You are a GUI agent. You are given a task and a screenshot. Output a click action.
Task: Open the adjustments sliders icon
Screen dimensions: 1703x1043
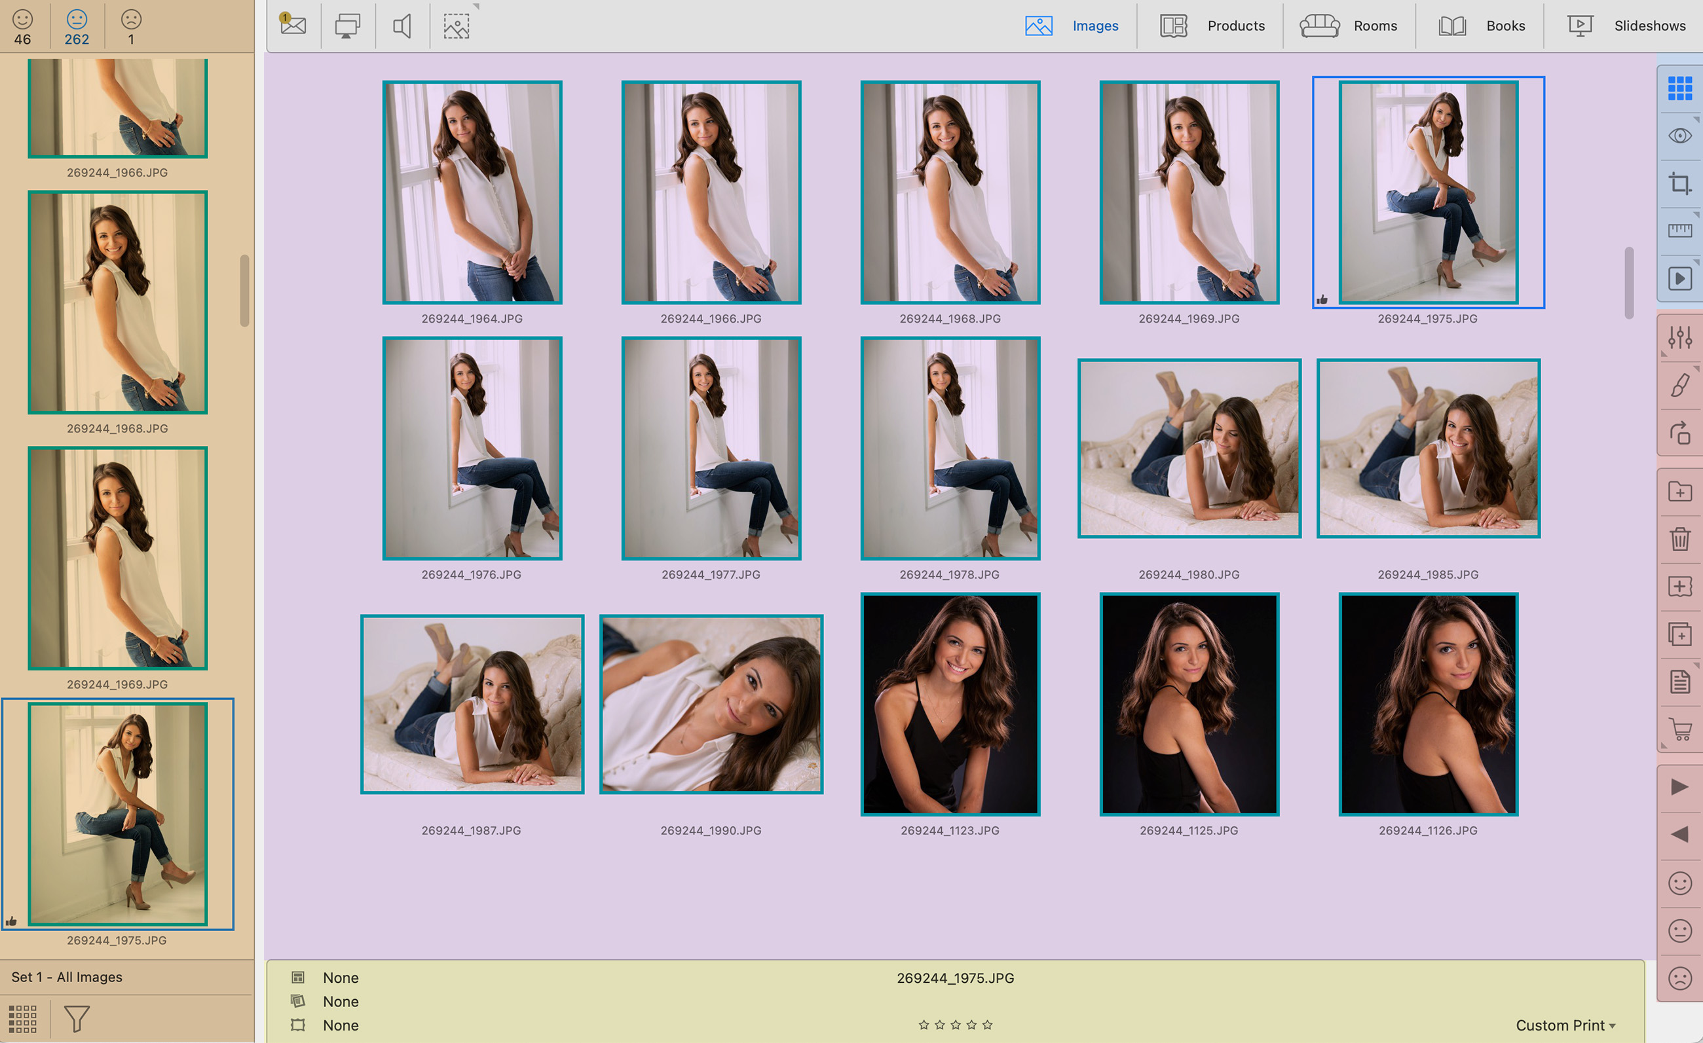coord(1679,337)
